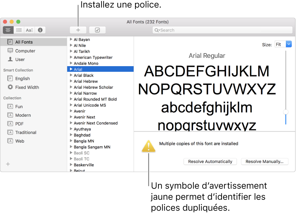Click the Modern collection icon
The image size is (297, 215).
(10, 115)
